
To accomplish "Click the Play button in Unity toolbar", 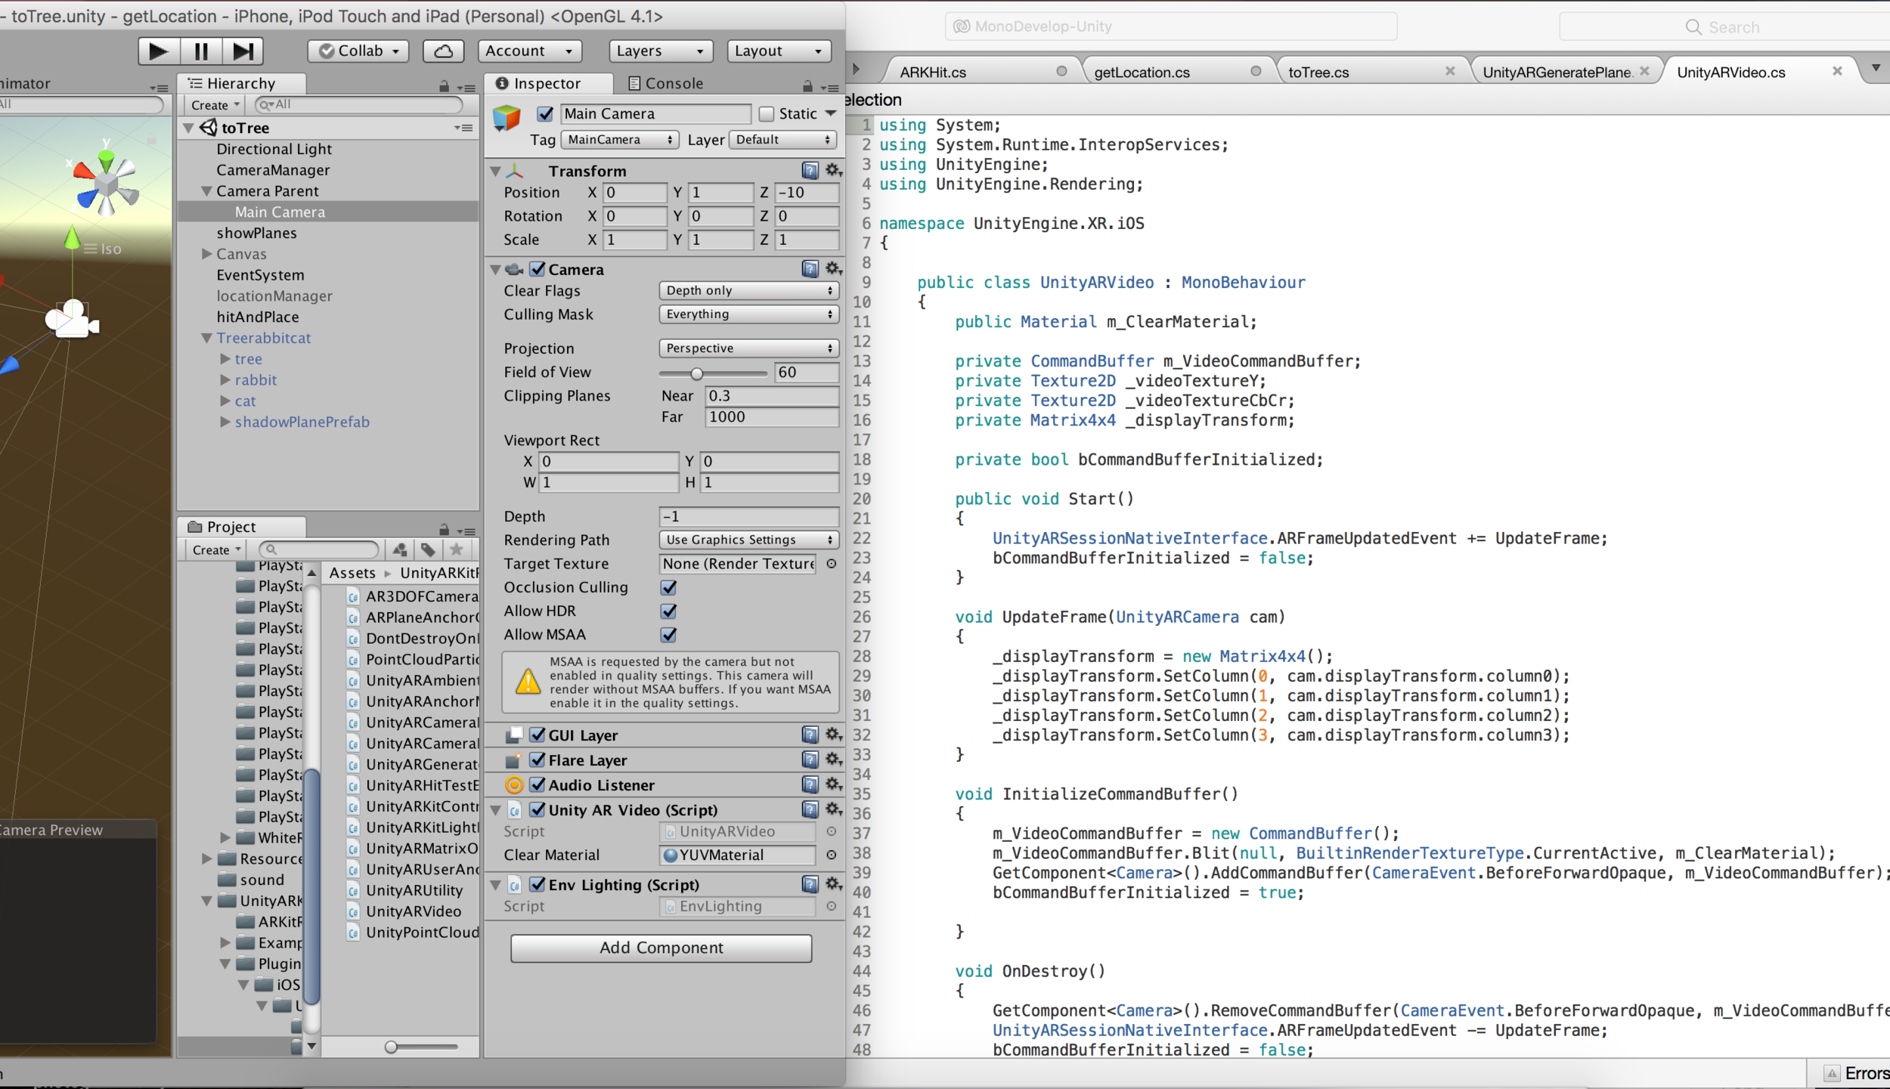I will (158, 51).
